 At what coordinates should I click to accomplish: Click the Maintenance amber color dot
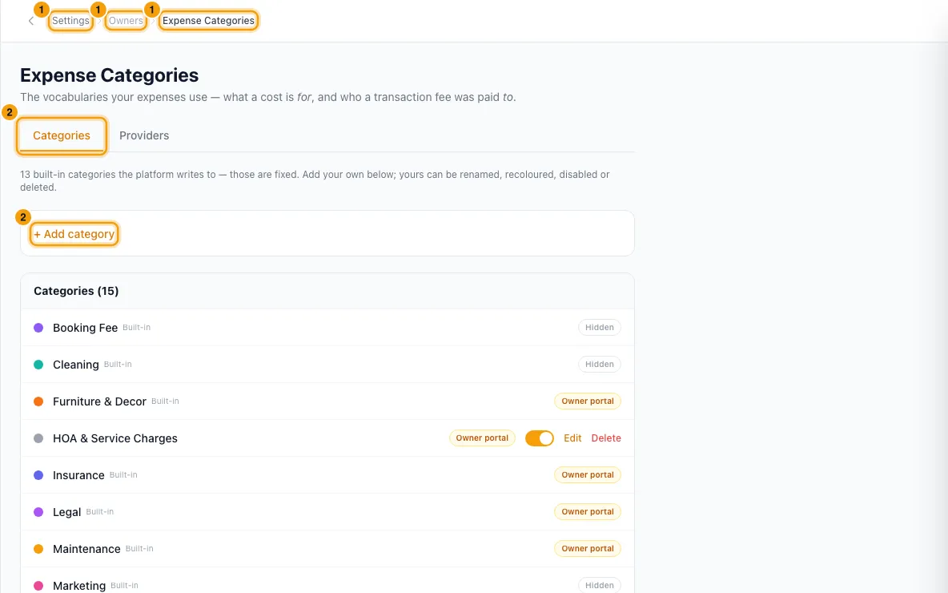pyautogui.click(x=38, y=549)
